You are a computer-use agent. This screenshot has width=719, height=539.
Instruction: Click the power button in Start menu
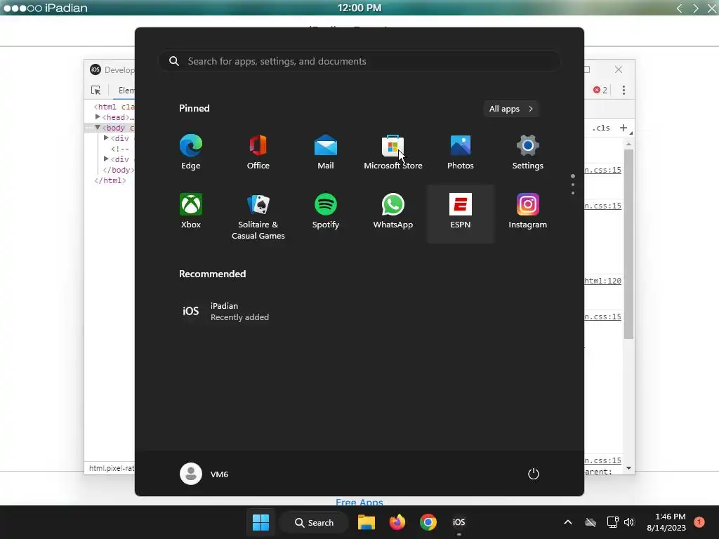coord(534,474)
